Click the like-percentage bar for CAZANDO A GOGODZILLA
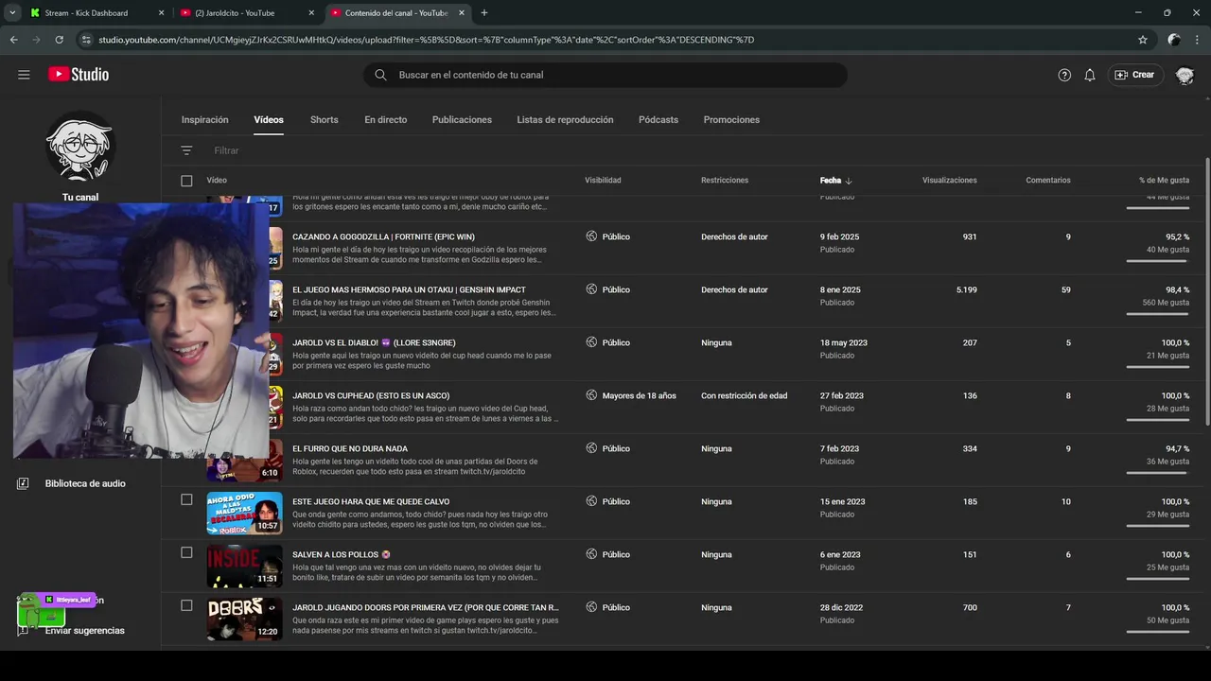Screen dimensions: 1211x681 pos(1158,261)
